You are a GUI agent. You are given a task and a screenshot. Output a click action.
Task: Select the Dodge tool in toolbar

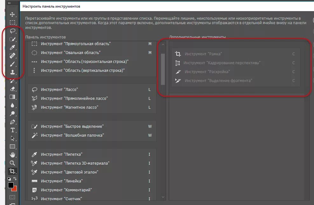pyautogui.click(x=12, y=113)
